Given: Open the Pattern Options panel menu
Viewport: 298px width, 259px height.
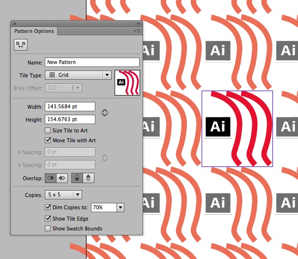Looking at the screenshot, I should (x=137, y=31).
